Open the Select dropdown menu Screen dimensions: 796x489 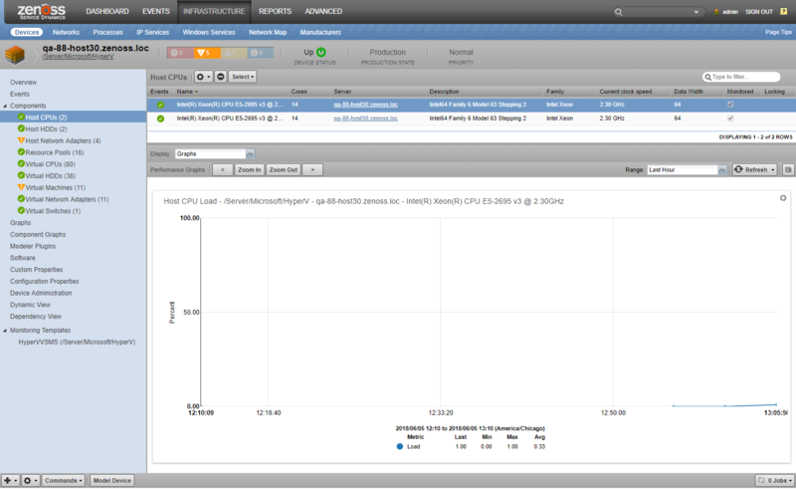pos(243,77)
